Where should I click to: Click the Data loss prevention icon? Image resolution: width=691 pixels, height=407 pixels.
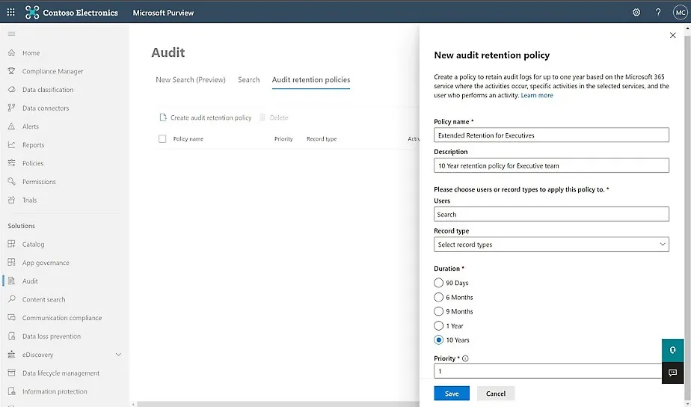[x=12, y=337]
